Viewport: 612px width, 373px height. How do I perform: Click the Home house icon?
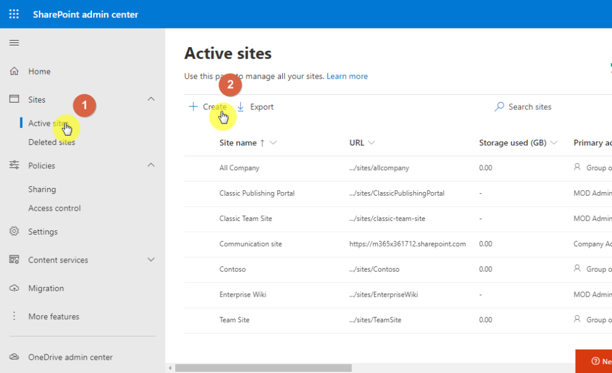14,71
